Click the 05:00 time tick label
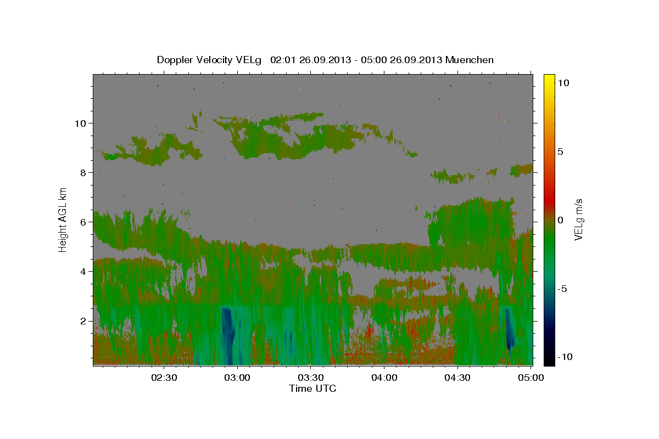Image resolution: width=659 pixels, height=439 pixels. 531,378
